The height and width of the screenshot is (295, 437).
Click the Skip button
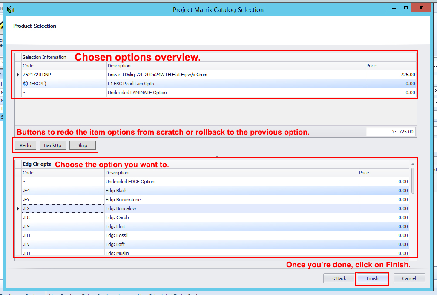82,145
